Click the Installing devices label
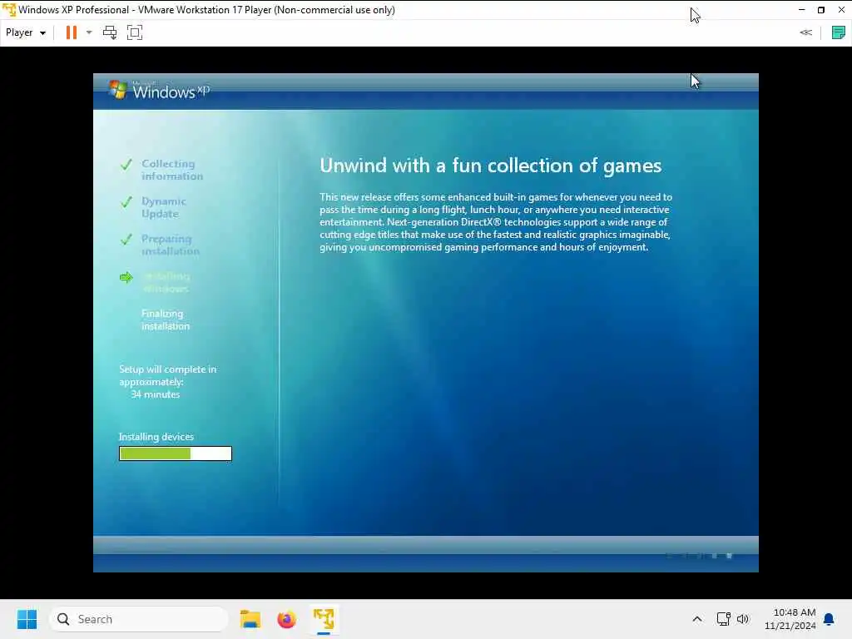852x639 pixels. click(x=156, y=437)
